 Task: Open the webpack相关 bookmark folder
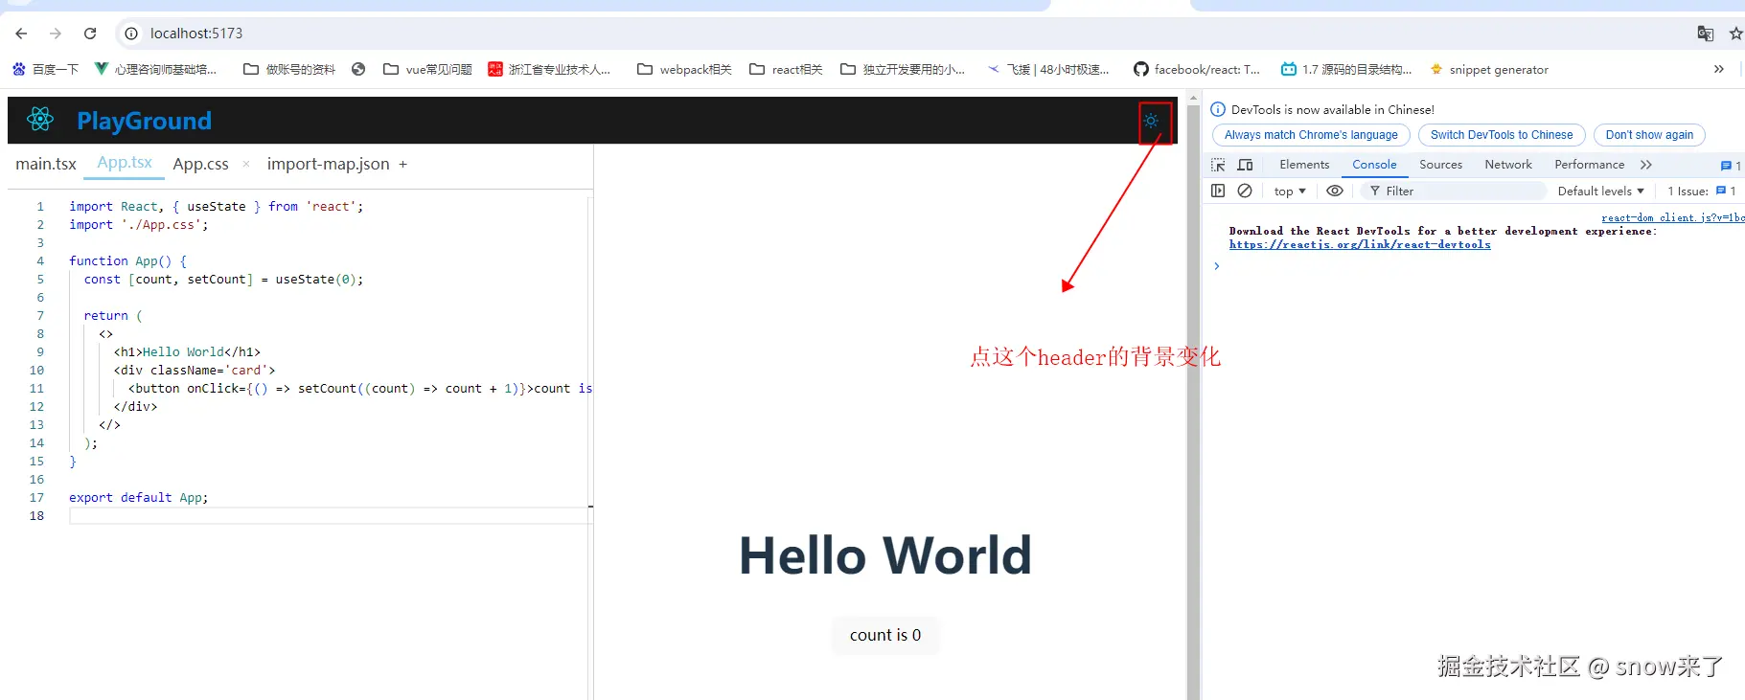(684, 69)
